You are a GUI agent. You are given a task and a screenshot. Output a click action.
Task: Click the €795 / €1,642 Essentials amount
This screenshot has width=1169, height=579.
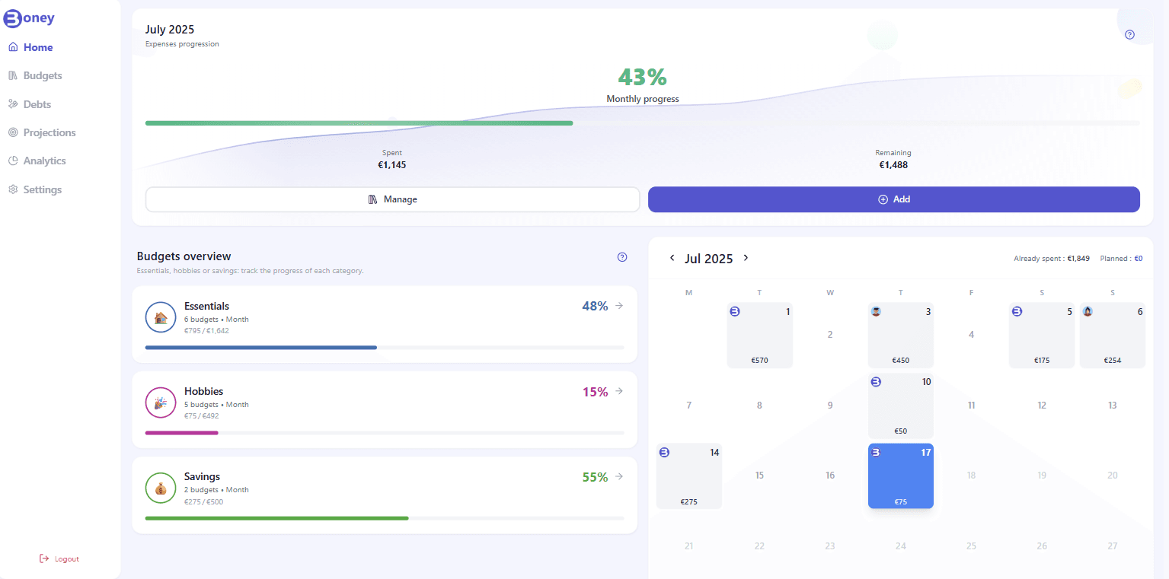click(x=206, y=331)
